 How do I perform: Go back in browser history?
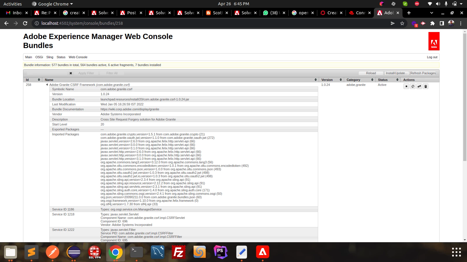pos(6,23)
